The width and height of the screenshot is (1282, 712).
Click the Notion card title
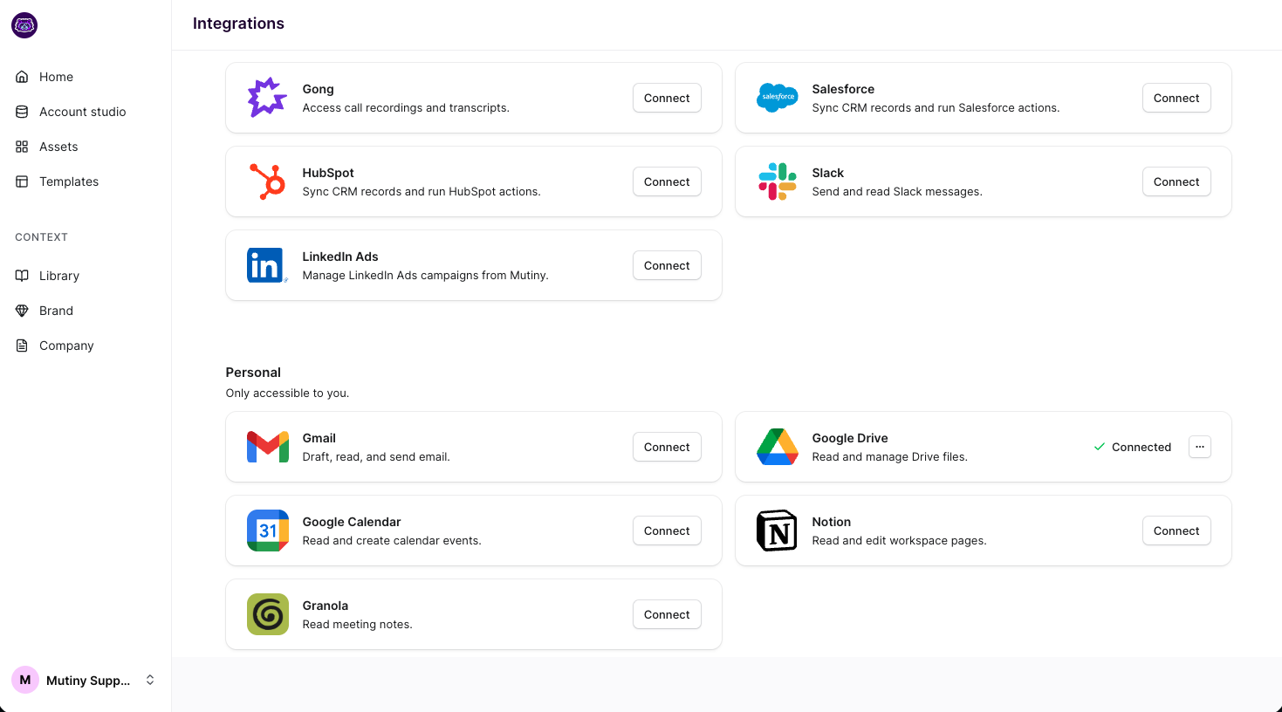(832, 522)
